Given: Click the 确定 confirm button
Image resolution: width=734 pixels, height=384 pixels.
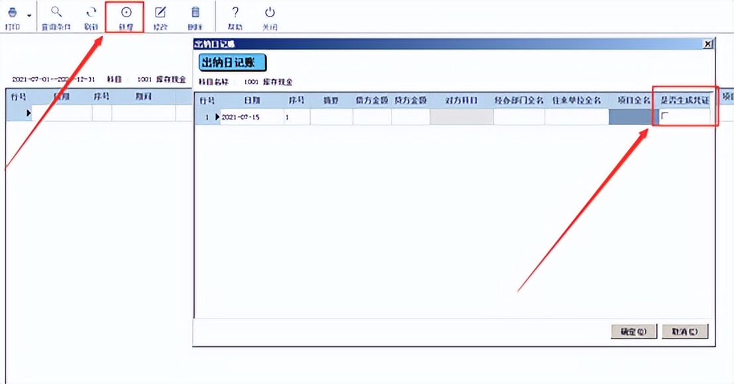Looking at the screenshot, I should (x=634, y=331).
